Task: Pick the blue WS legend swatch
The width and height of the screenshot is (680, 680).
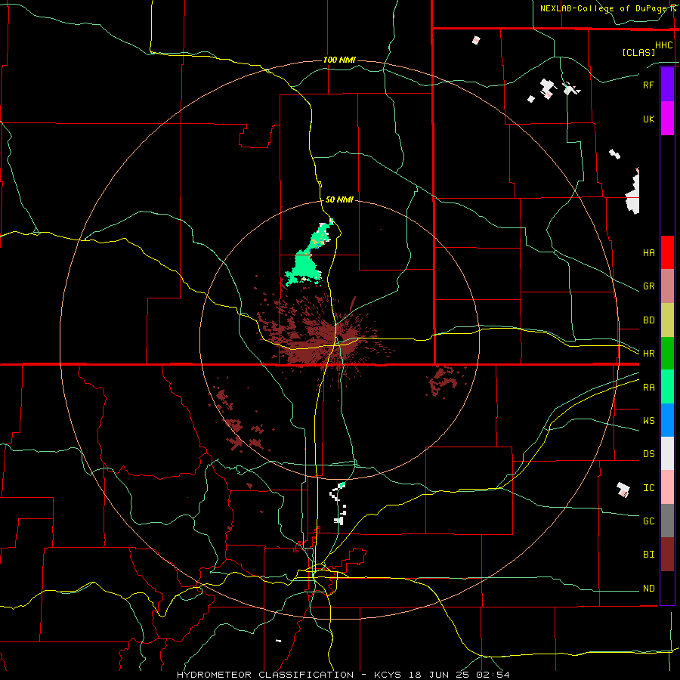Action: [x=667, y=420]
